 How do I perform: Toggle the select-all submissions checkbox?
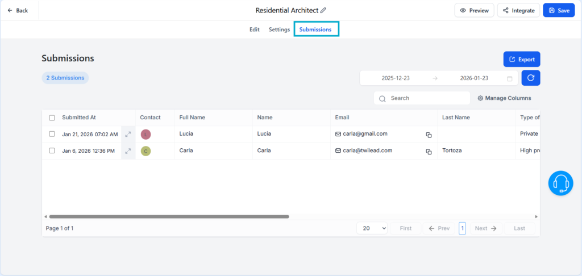(x=52, y=118)
